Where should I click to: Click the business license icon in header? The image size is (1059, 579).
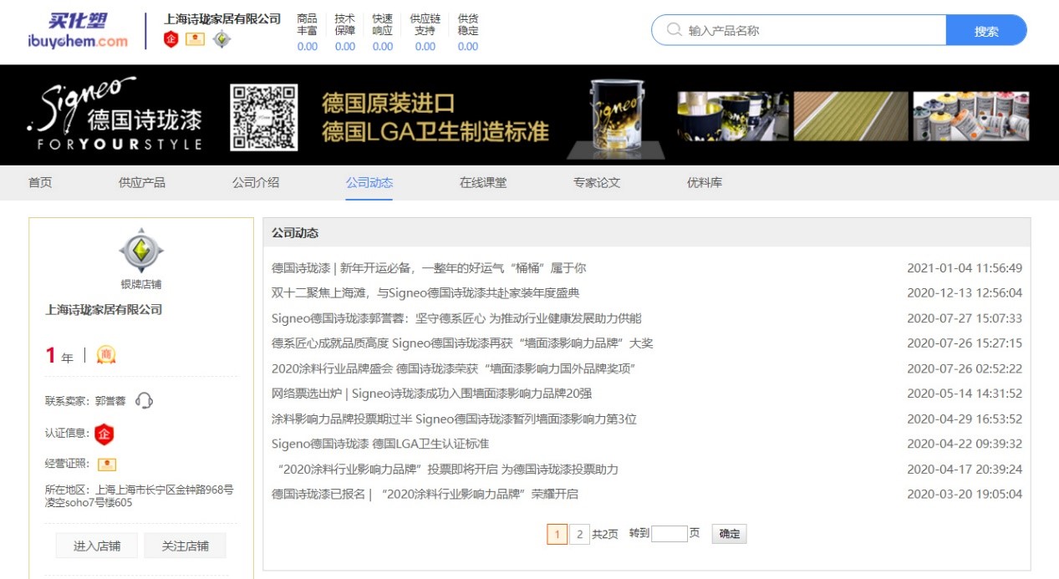[x=195, y=38]
